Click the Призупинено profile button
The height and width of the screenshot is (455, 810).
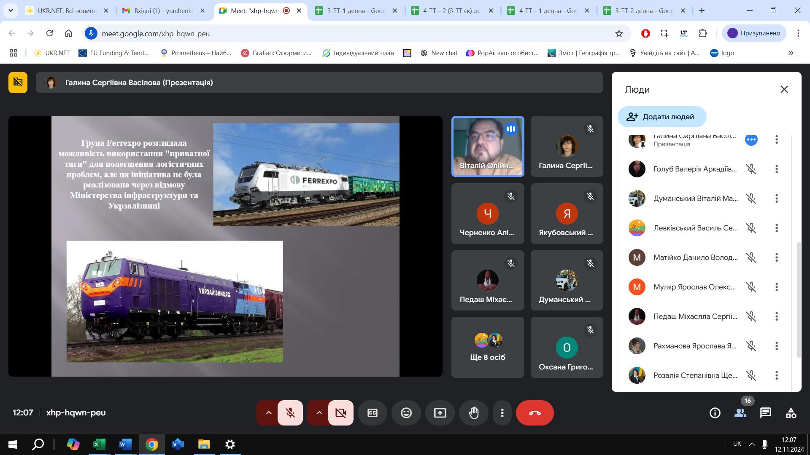click(x=754, y=33)
